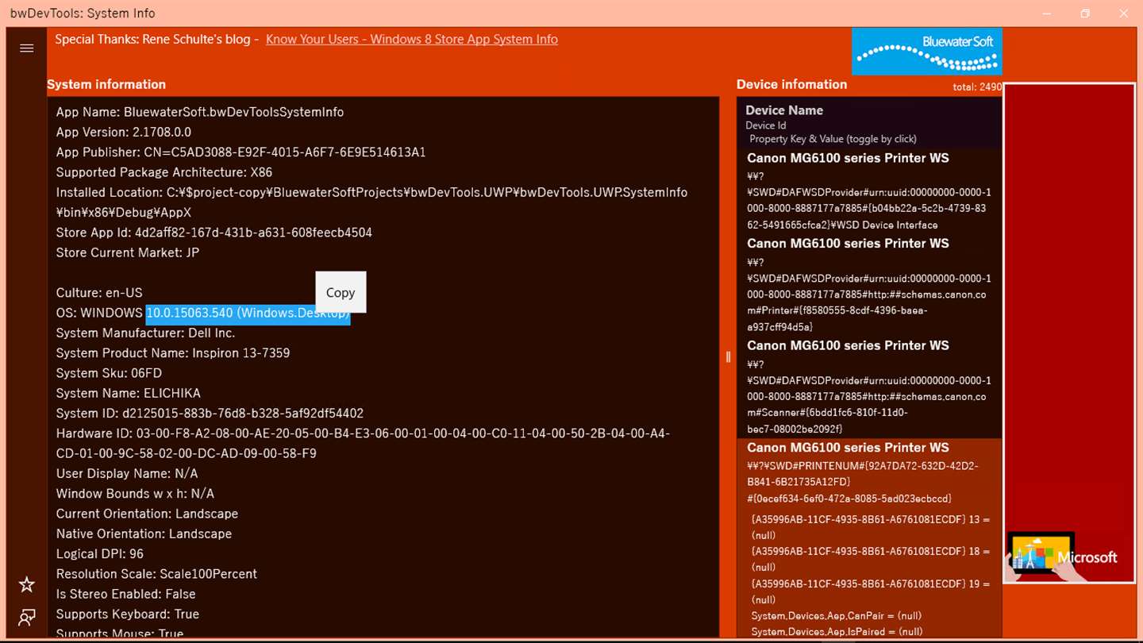Click the Device Name header row
The height and width of the screenshot is (643, 1143).
(x=869, y=123)
